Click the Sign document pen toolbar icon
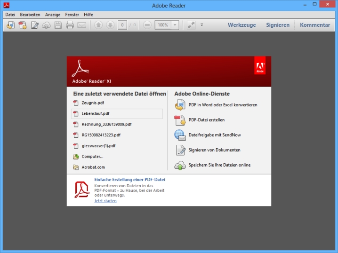 pyautogui.click(x=35, y=25)
